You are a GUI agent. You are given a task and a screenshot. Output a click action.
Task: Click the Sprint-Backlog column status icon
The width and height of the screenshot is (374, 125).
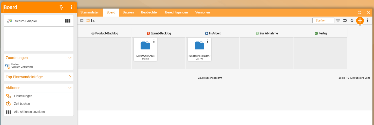click(148, 33)
